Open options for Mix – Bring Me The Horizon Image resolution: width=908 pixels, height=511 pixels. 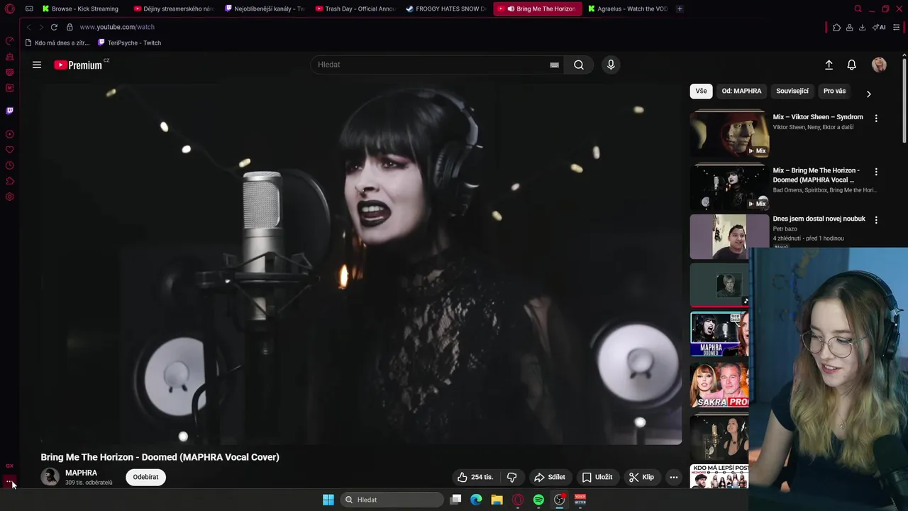pos(876,172)
